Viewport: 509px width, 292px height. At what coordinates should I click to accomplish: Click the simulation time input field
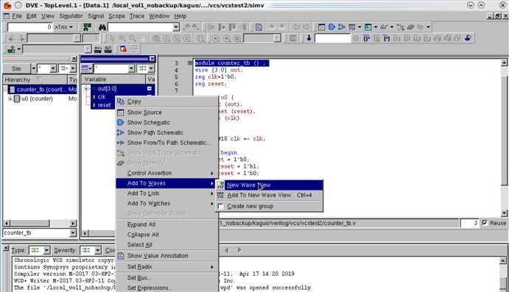(30, 27)
